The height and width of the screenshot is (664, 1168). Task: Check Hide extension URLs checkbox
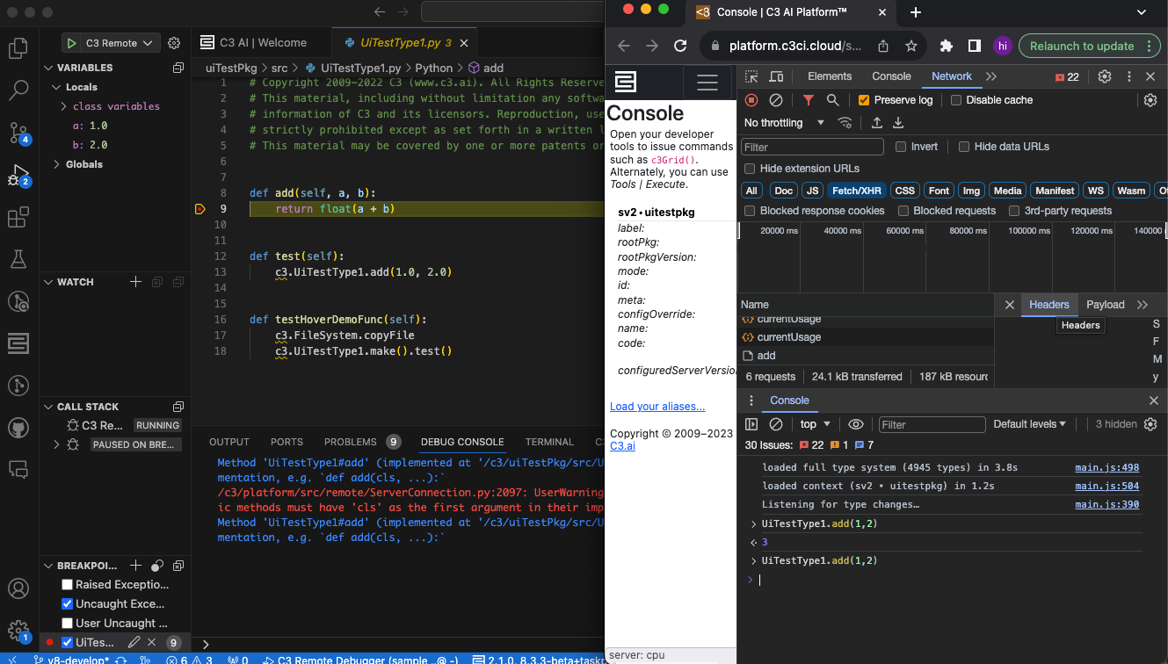click(x=750, y=169)
